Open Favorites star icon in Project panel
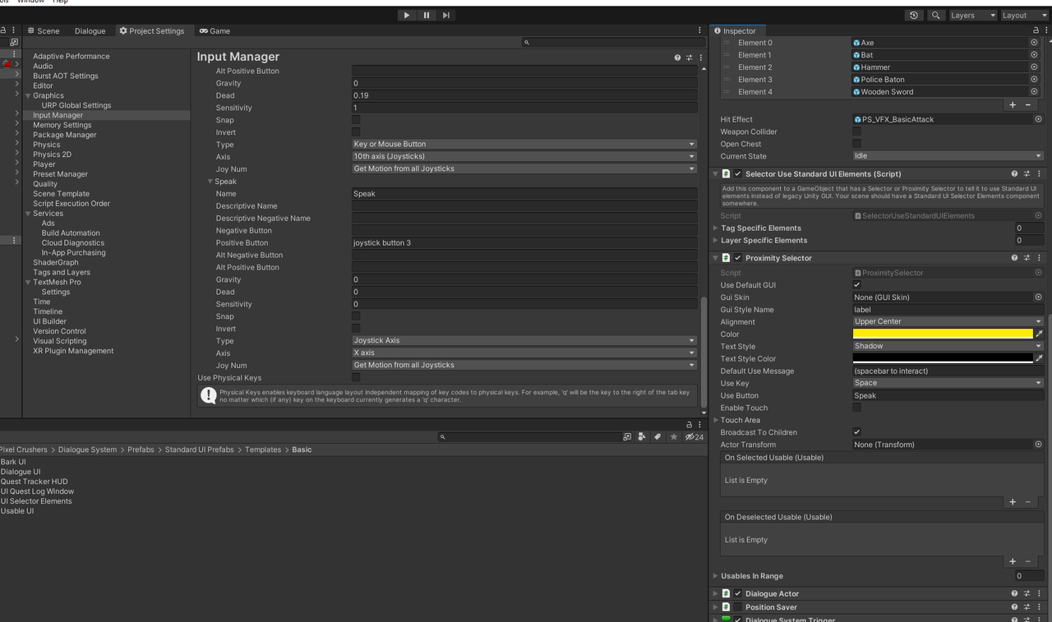 [674, 437]
